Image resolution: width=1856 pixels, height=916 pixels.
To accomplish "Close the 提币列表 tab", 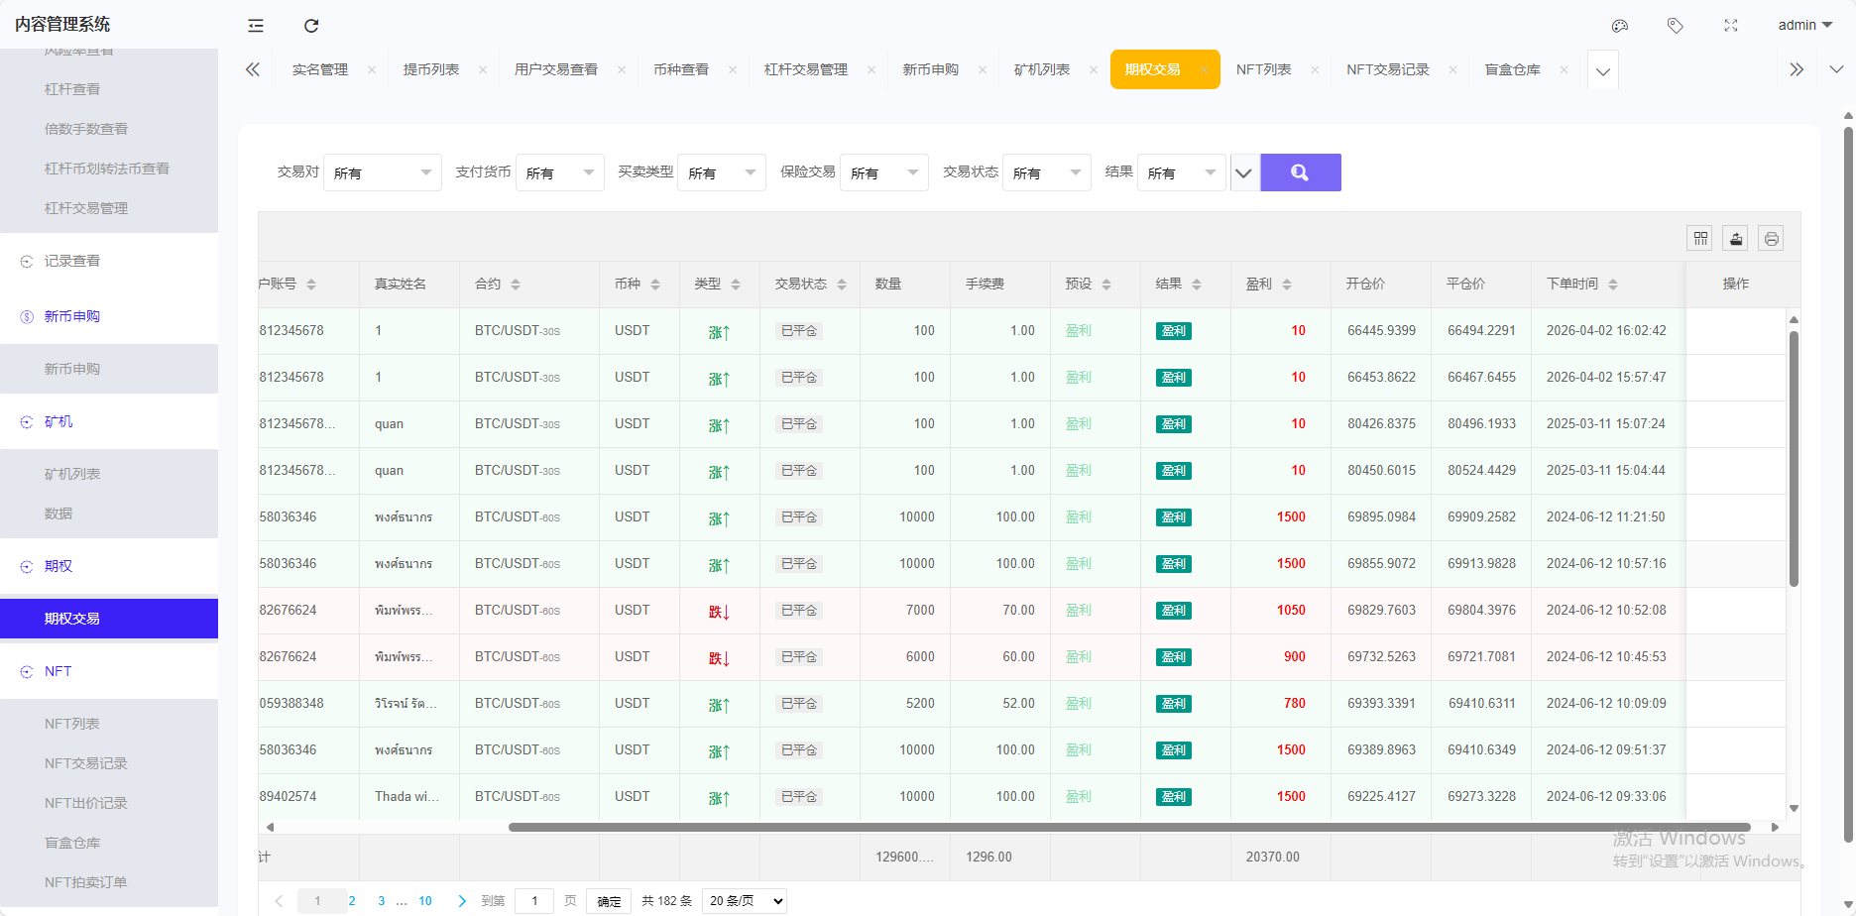I will pos(483,69).
